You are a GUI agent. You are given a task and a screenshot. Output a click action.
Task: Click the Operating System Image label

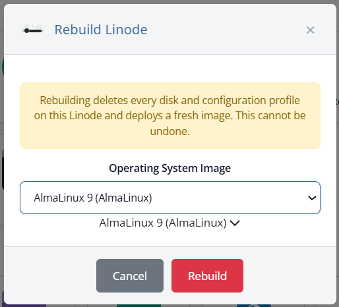(170, 169)
